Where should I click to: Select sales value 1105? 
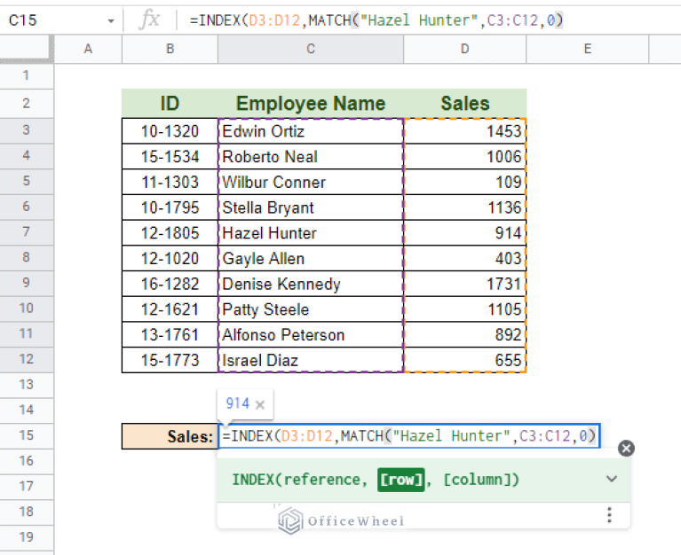[464, 309]
